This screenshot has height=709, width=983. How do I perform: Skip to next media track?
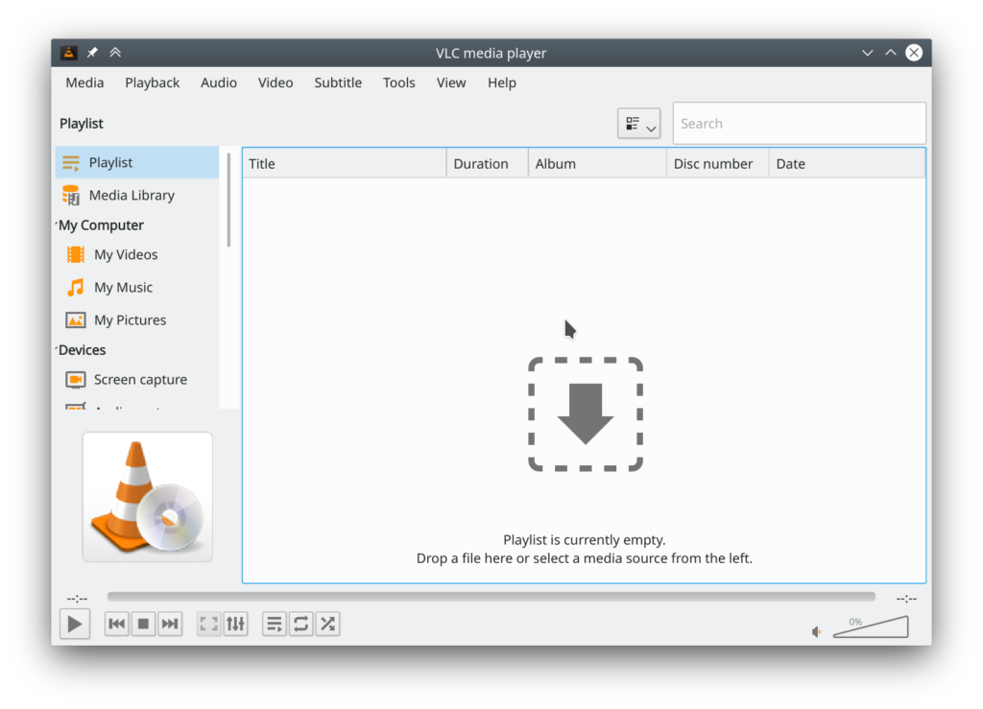click(x=170, y=624)
